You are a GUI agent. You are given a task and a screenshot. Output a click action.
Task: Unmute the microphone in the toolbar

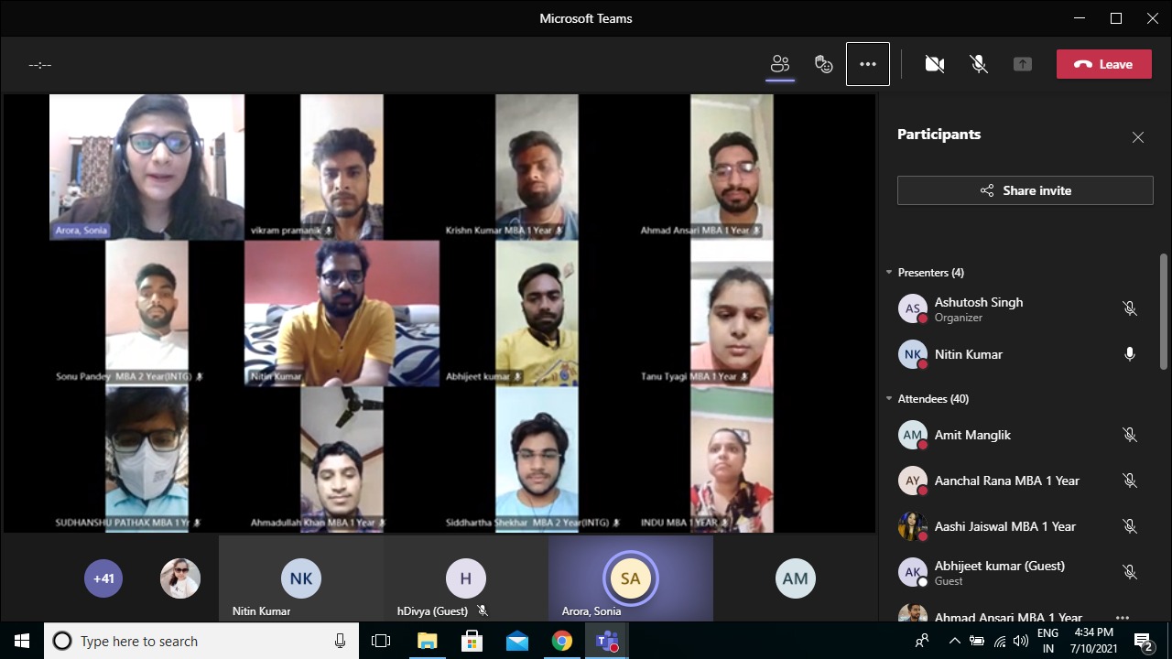pyautogui.click(x=979, y=64)
